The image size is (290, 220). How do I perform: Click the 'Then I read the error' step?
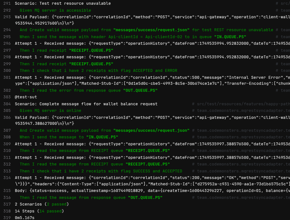click(x=88, y=90)
